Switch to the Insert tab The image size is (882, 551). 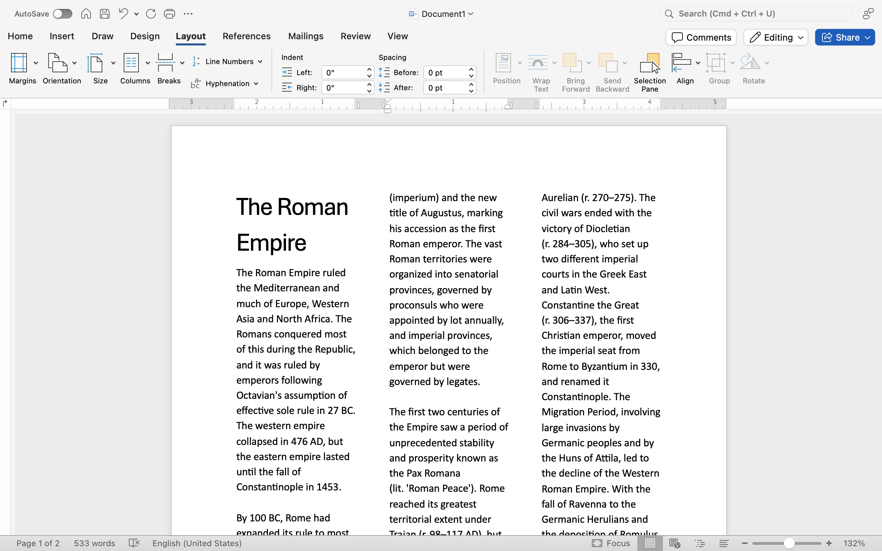62,36
